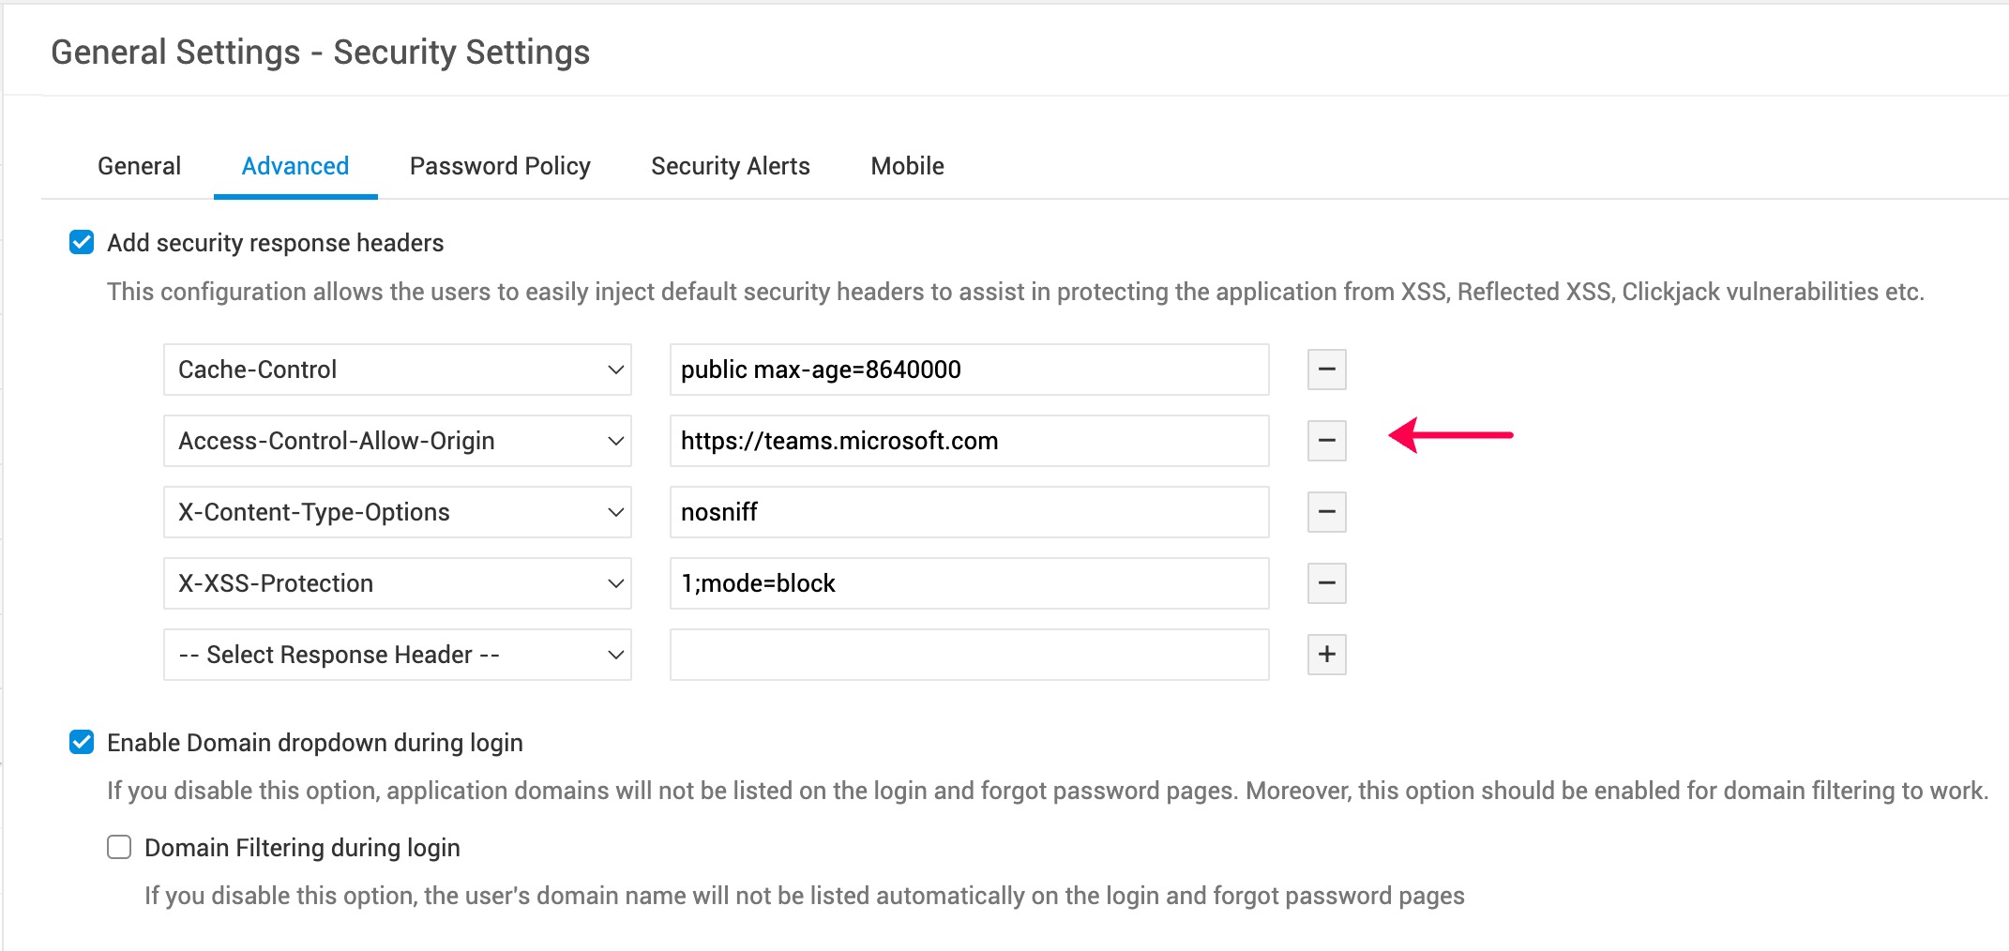Delete the X-Content-Type-Options header row
The width and height of the screenshot is (2009, 951).
[x=1326, y=512]
